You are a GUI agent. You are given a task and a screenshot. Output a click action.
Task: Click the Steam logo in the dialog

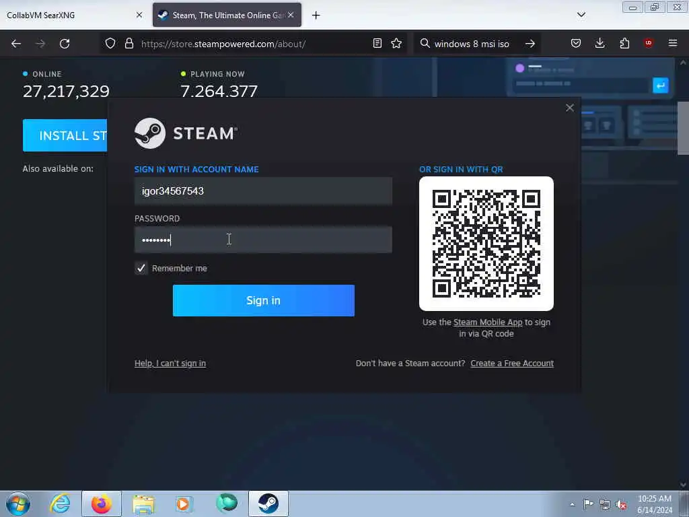click(186, 133)
